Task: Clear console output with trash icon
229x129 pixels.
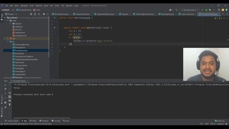Action: (10, 104)
